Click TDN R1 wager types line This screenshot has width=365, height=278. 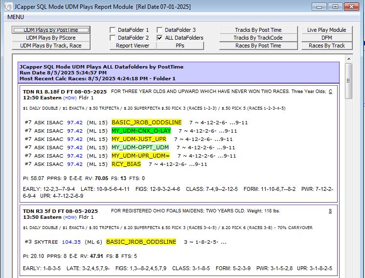pos(154,108)
